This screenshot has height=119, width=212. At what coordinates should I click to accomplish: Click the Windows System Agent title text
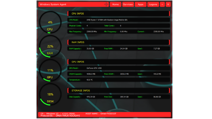point(53,4)
